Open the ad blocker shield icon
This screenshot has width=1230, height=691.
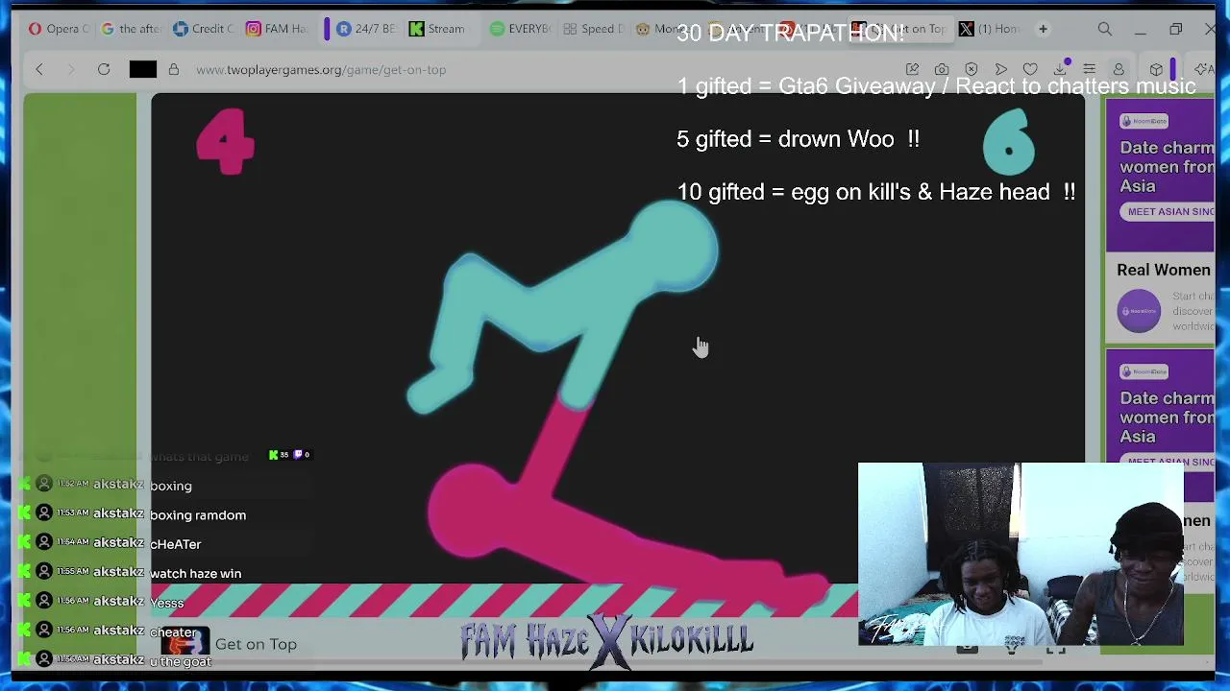pyautogui.click(x=972, y=69)
